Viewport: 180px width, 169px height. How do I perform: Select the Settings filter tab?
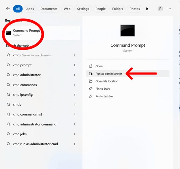tap(83, 9)
